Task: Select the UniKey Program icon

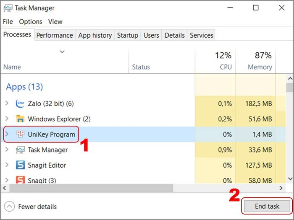Action: click(20, 134)
